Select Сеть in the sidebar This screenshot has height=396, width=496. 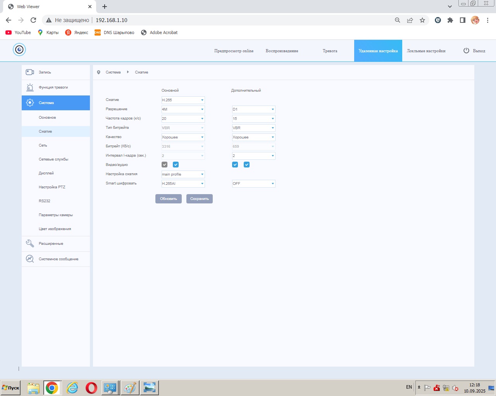pos(43,145)
